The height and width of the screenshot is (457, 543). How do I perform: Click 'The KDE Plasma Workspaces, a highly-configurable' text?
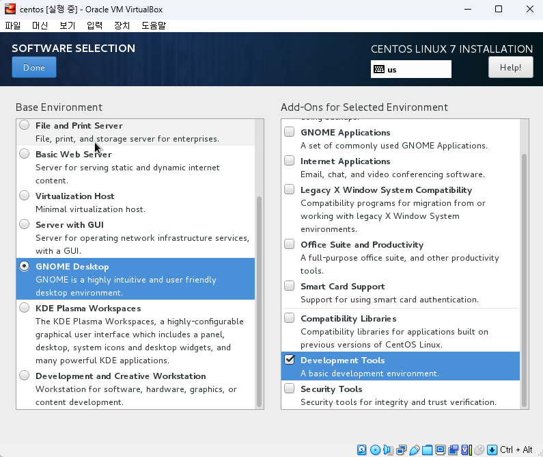coord(139,341)
